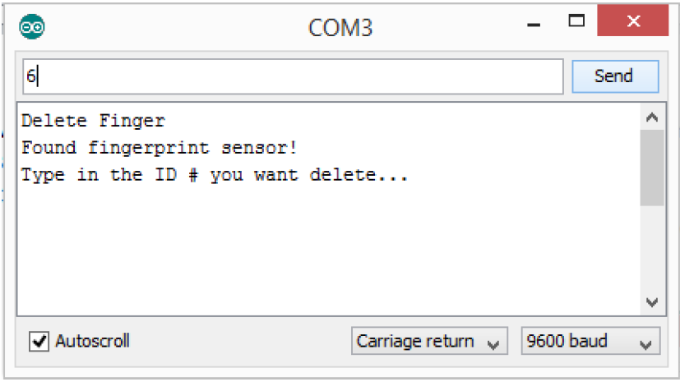This screenshot has width=680, height=382.
Task: Maximize the COM3 serial monitor window
Action: pos(576,21)
